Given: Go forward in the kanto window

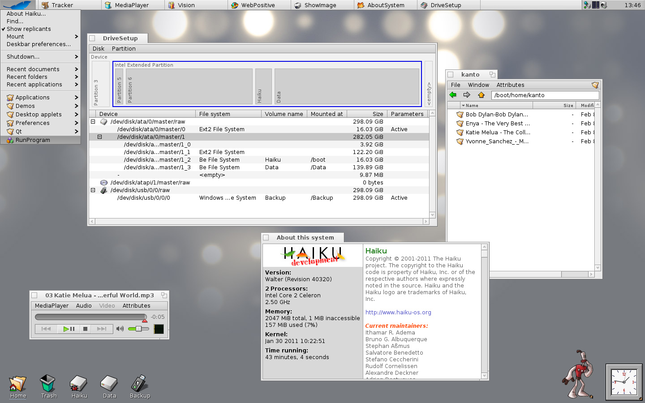Looking at the screenshot, I should pyautogui.click(x=467, y=95).
